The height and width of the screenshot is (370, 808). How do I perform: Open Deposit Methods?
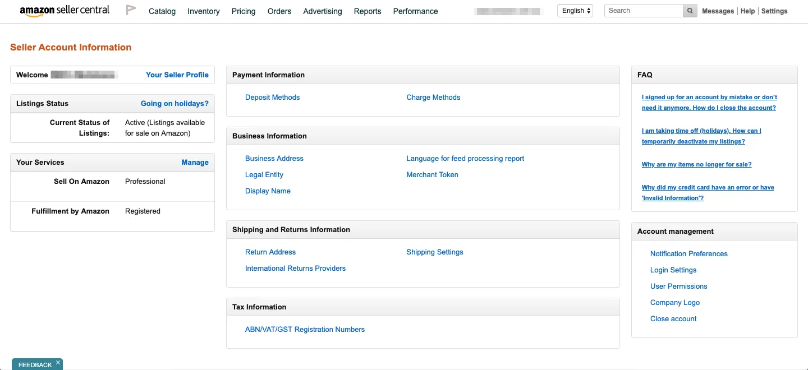pos(273,97)
